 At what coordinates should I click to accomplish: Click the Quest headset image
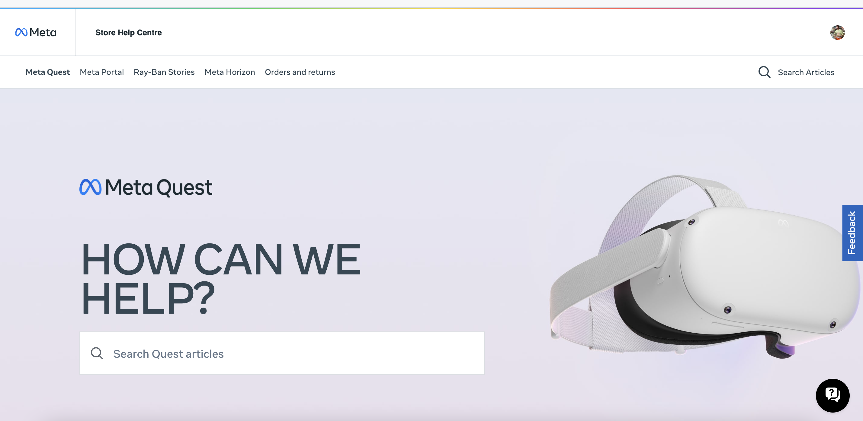point(705,266)
